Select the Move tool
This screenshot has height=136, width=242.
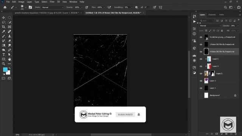(3, 18)
